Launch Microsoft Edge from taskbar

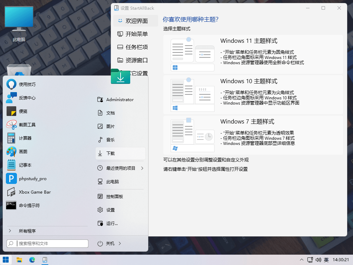(32, 260)
